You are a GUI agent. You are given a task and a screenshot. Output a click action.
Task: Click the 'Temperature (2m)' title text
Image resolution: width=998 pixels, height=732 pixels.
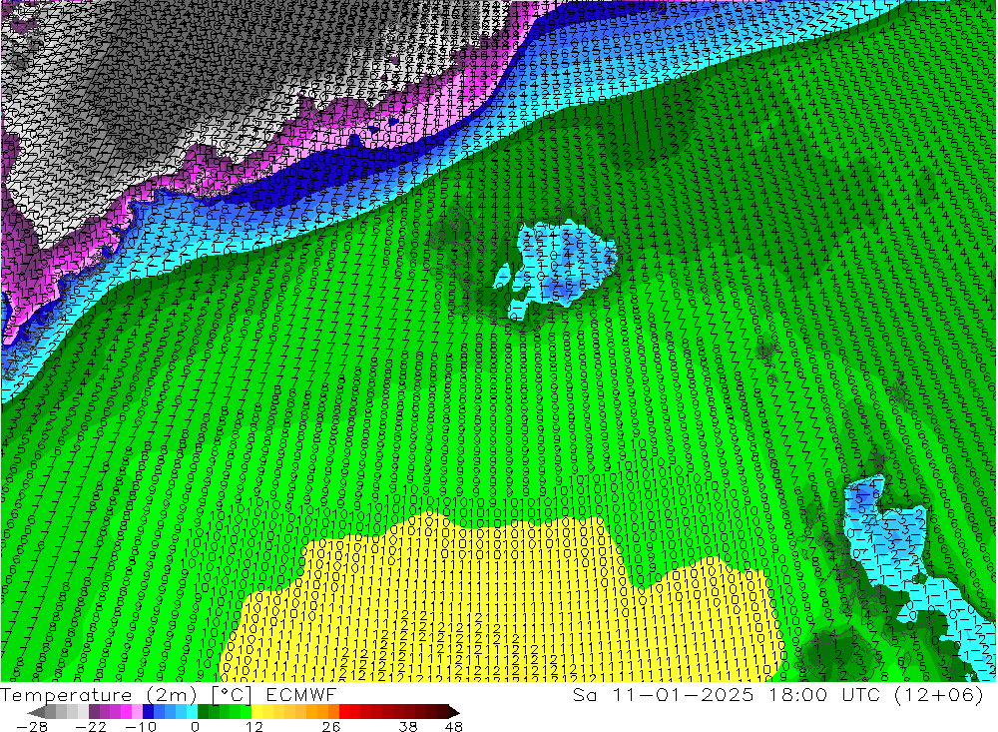click(99, 694)
